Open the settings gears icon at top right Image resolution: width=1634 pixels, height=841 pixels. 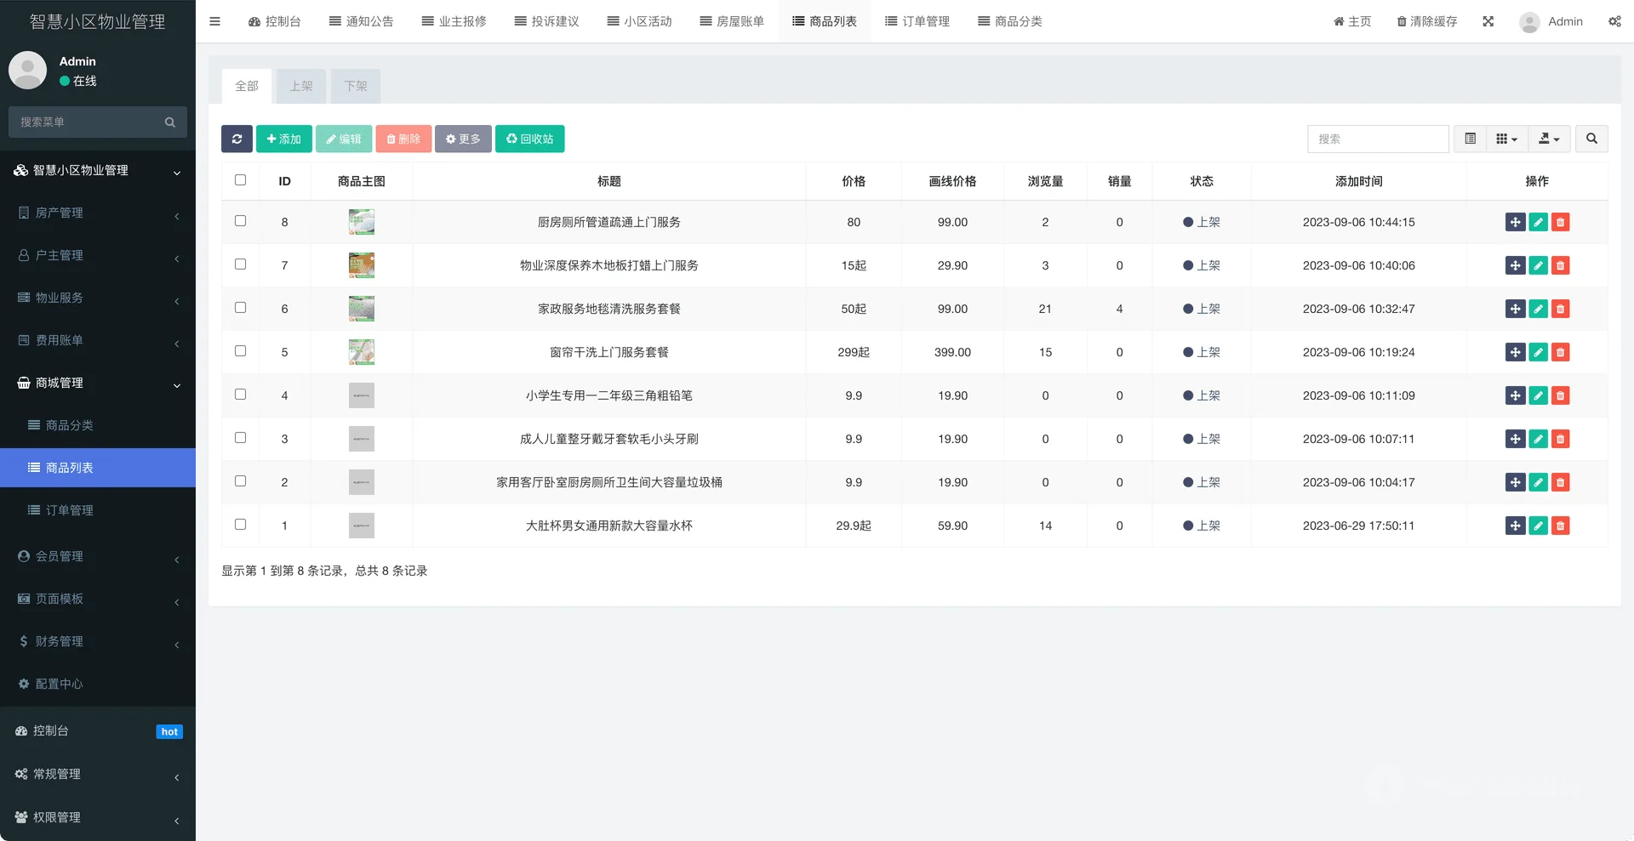pos(1614,21)
